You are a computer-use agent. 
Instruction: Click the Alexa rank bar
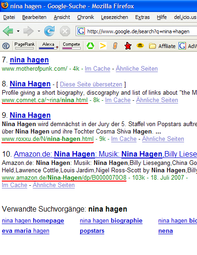click(48, 46)
